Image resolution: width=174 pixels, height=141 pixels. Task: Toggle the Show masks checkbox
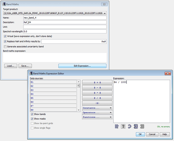(x=32, y=119)
